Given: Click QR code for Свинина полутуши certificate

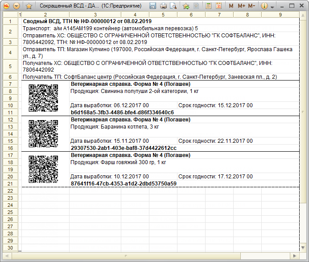Looking at the screenshot, I should tap(43, 98).
